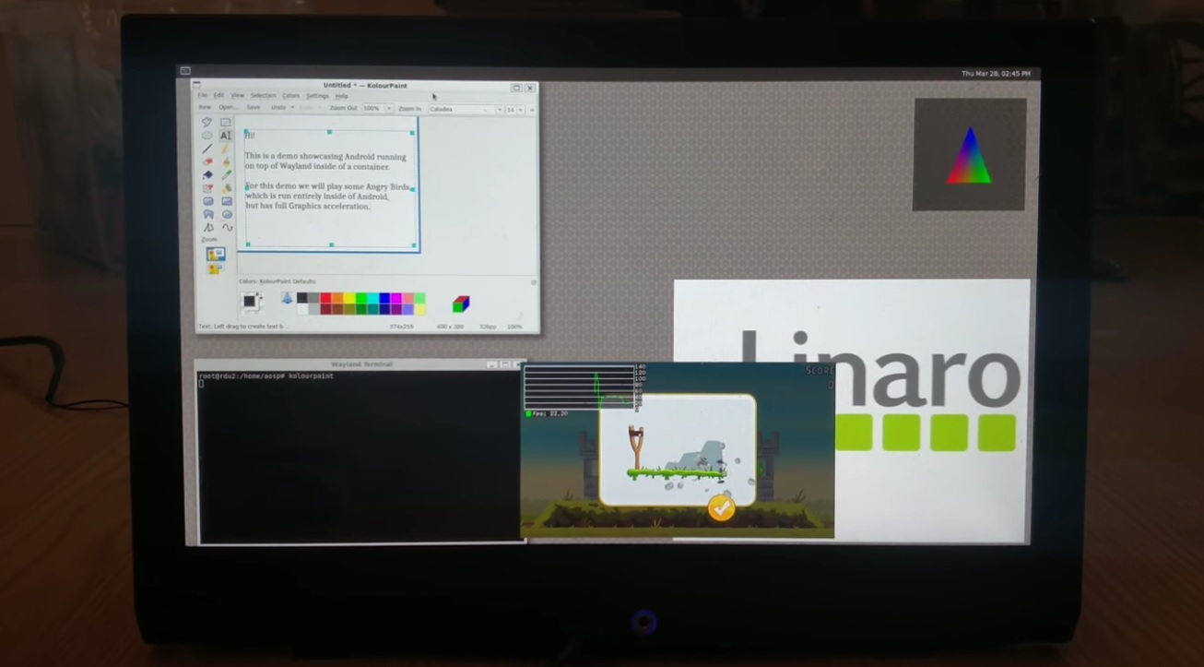Click the 400 x 300 status bar entry
1204x667 pixels.
pyautogui.click(x=450, y=327)
